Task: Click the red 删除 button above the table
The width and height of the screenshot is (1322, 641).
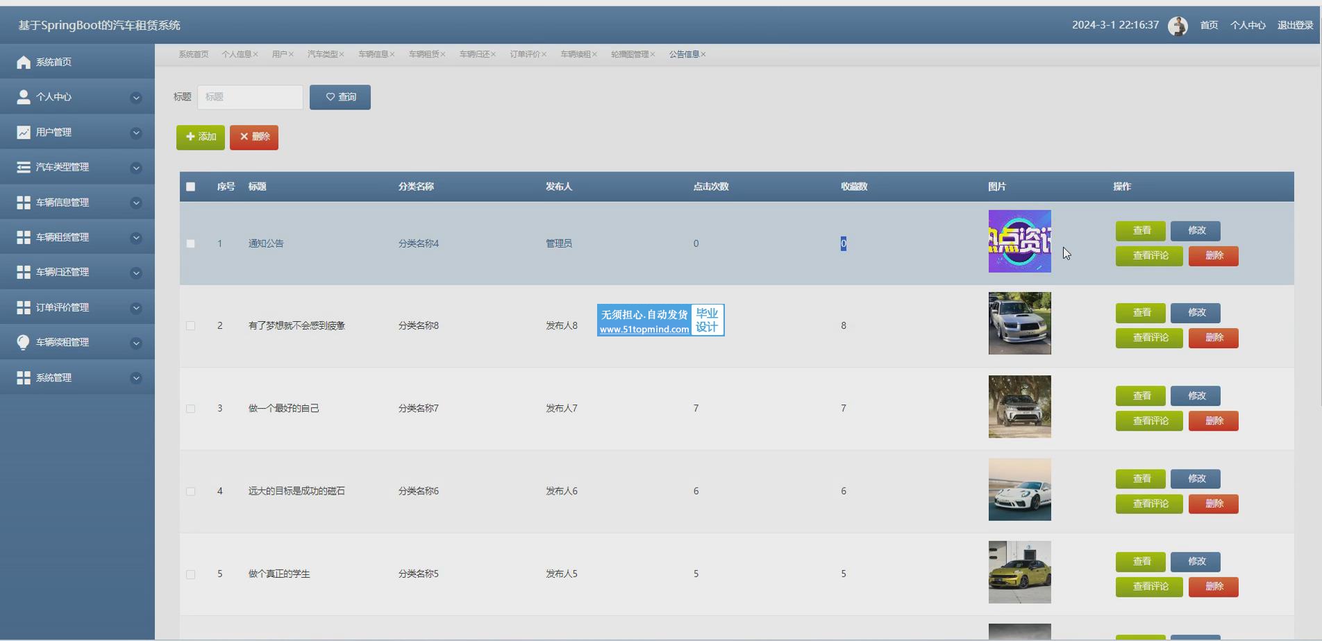Action: (x=254, y=137)
